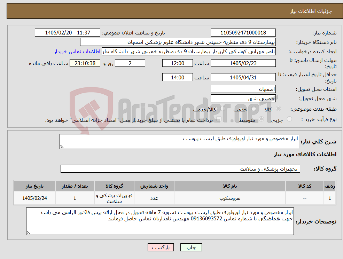Select the متوسط purchase type radio
Image resolution: width=343 pixels, height=259 pixels.
click(x=261, y=119)
